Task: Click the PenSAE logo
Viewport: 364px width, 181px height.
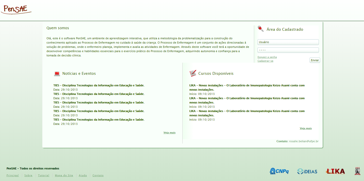Action: (x=16, y=9)
